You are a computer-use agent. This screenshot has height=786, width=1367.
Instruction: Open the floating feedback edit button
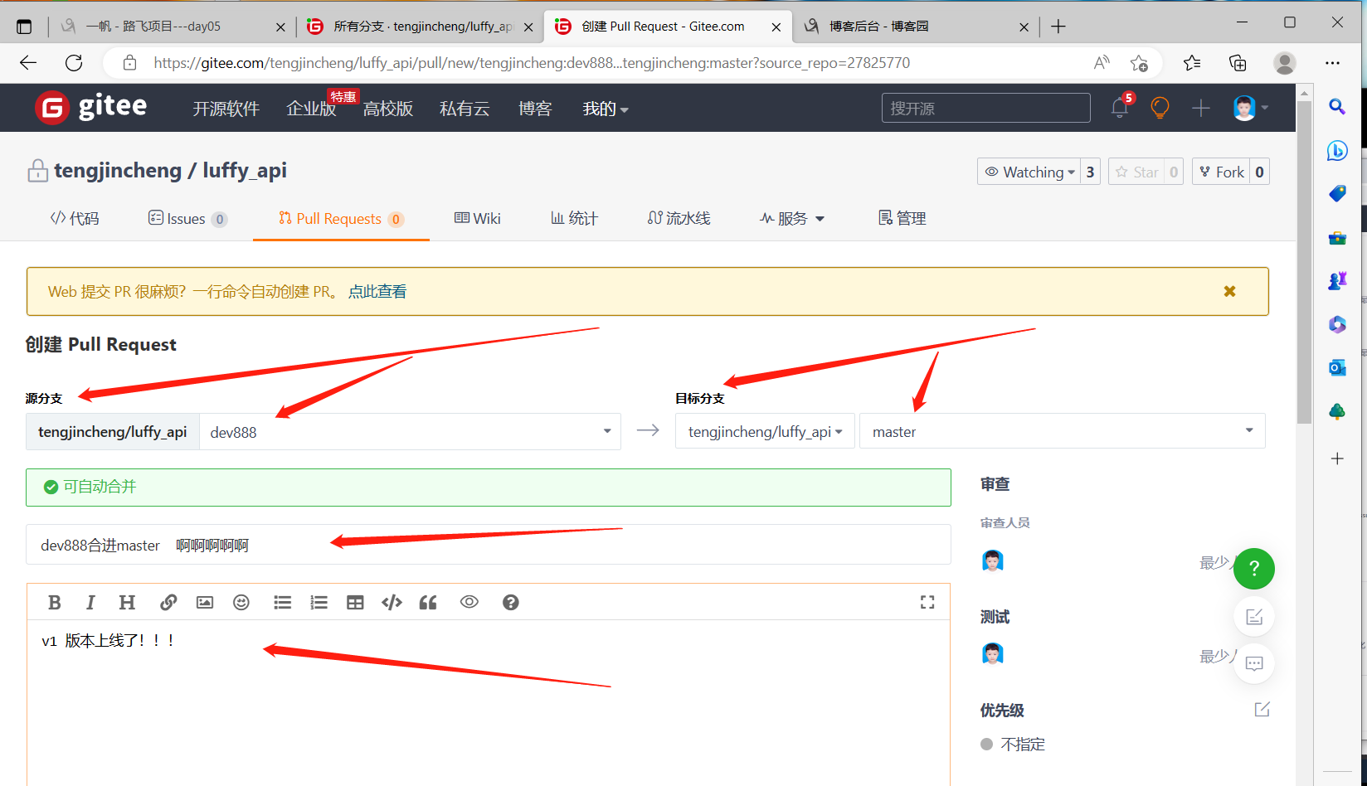(x=1254, y=617)
